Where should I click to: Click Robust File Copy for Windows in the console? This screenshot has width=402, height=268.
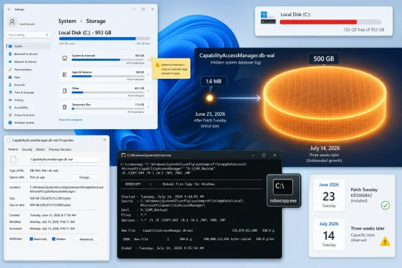(x=188, y=184)
